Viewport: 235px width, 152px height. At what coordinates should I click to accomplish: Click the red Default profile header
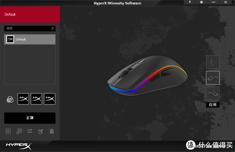[30, 14]
